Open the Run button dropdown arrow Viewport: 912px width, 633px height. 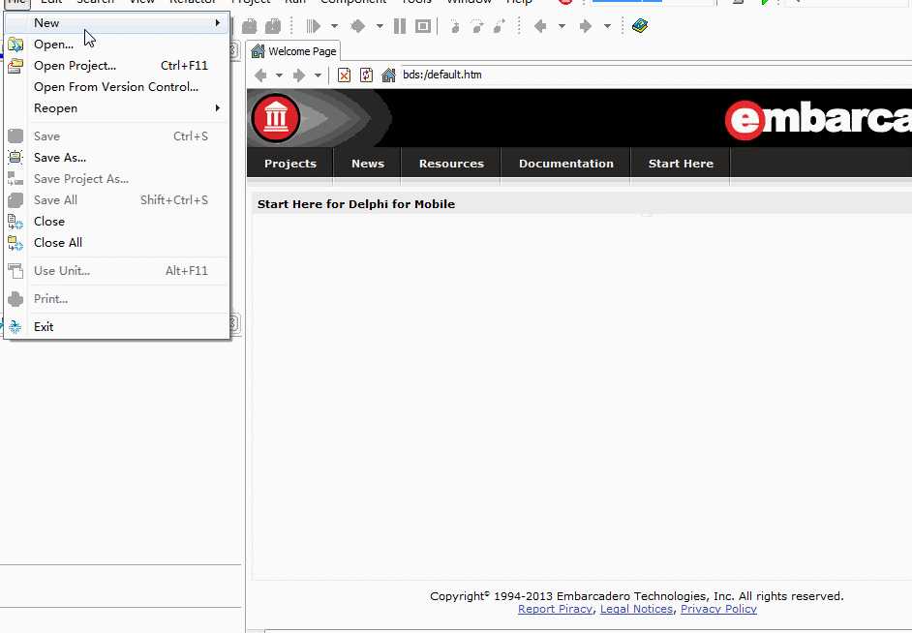[334, 26]
